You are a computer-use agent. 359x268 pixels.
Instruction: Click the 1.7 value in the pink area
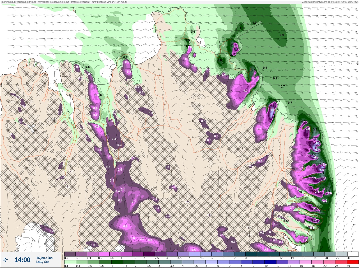coord(246,91)
